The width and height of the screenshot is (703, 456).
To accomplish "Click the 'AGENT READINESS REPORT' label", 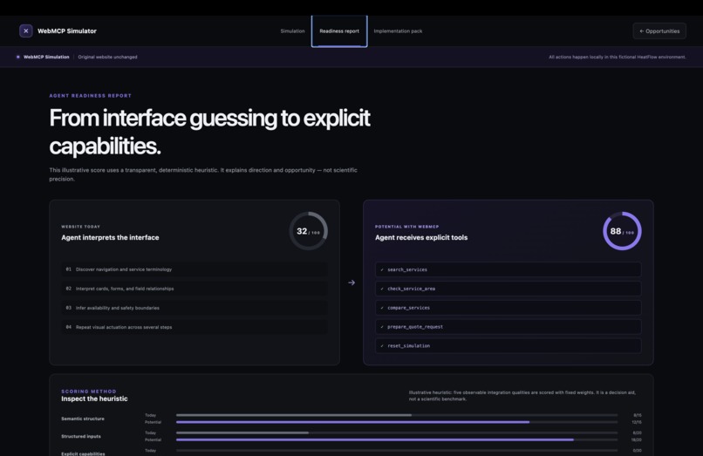I will click(x=90, y=96).
